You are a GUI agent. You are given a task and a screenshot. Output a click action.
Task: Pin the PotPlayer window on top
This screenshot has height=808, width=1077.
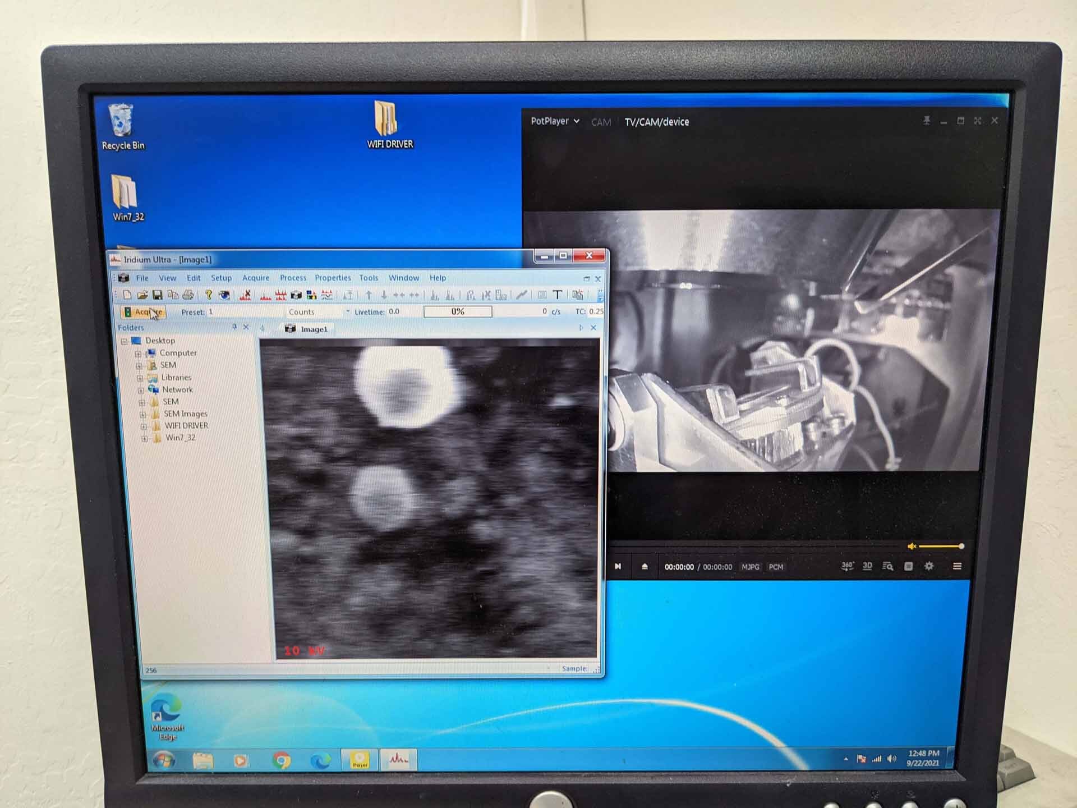pos(927,121)
